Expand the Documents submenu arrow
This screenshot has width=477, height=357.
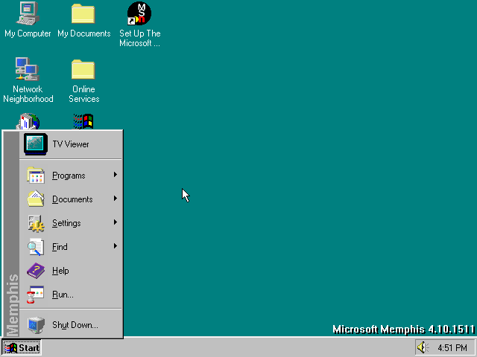click(116, 199)
